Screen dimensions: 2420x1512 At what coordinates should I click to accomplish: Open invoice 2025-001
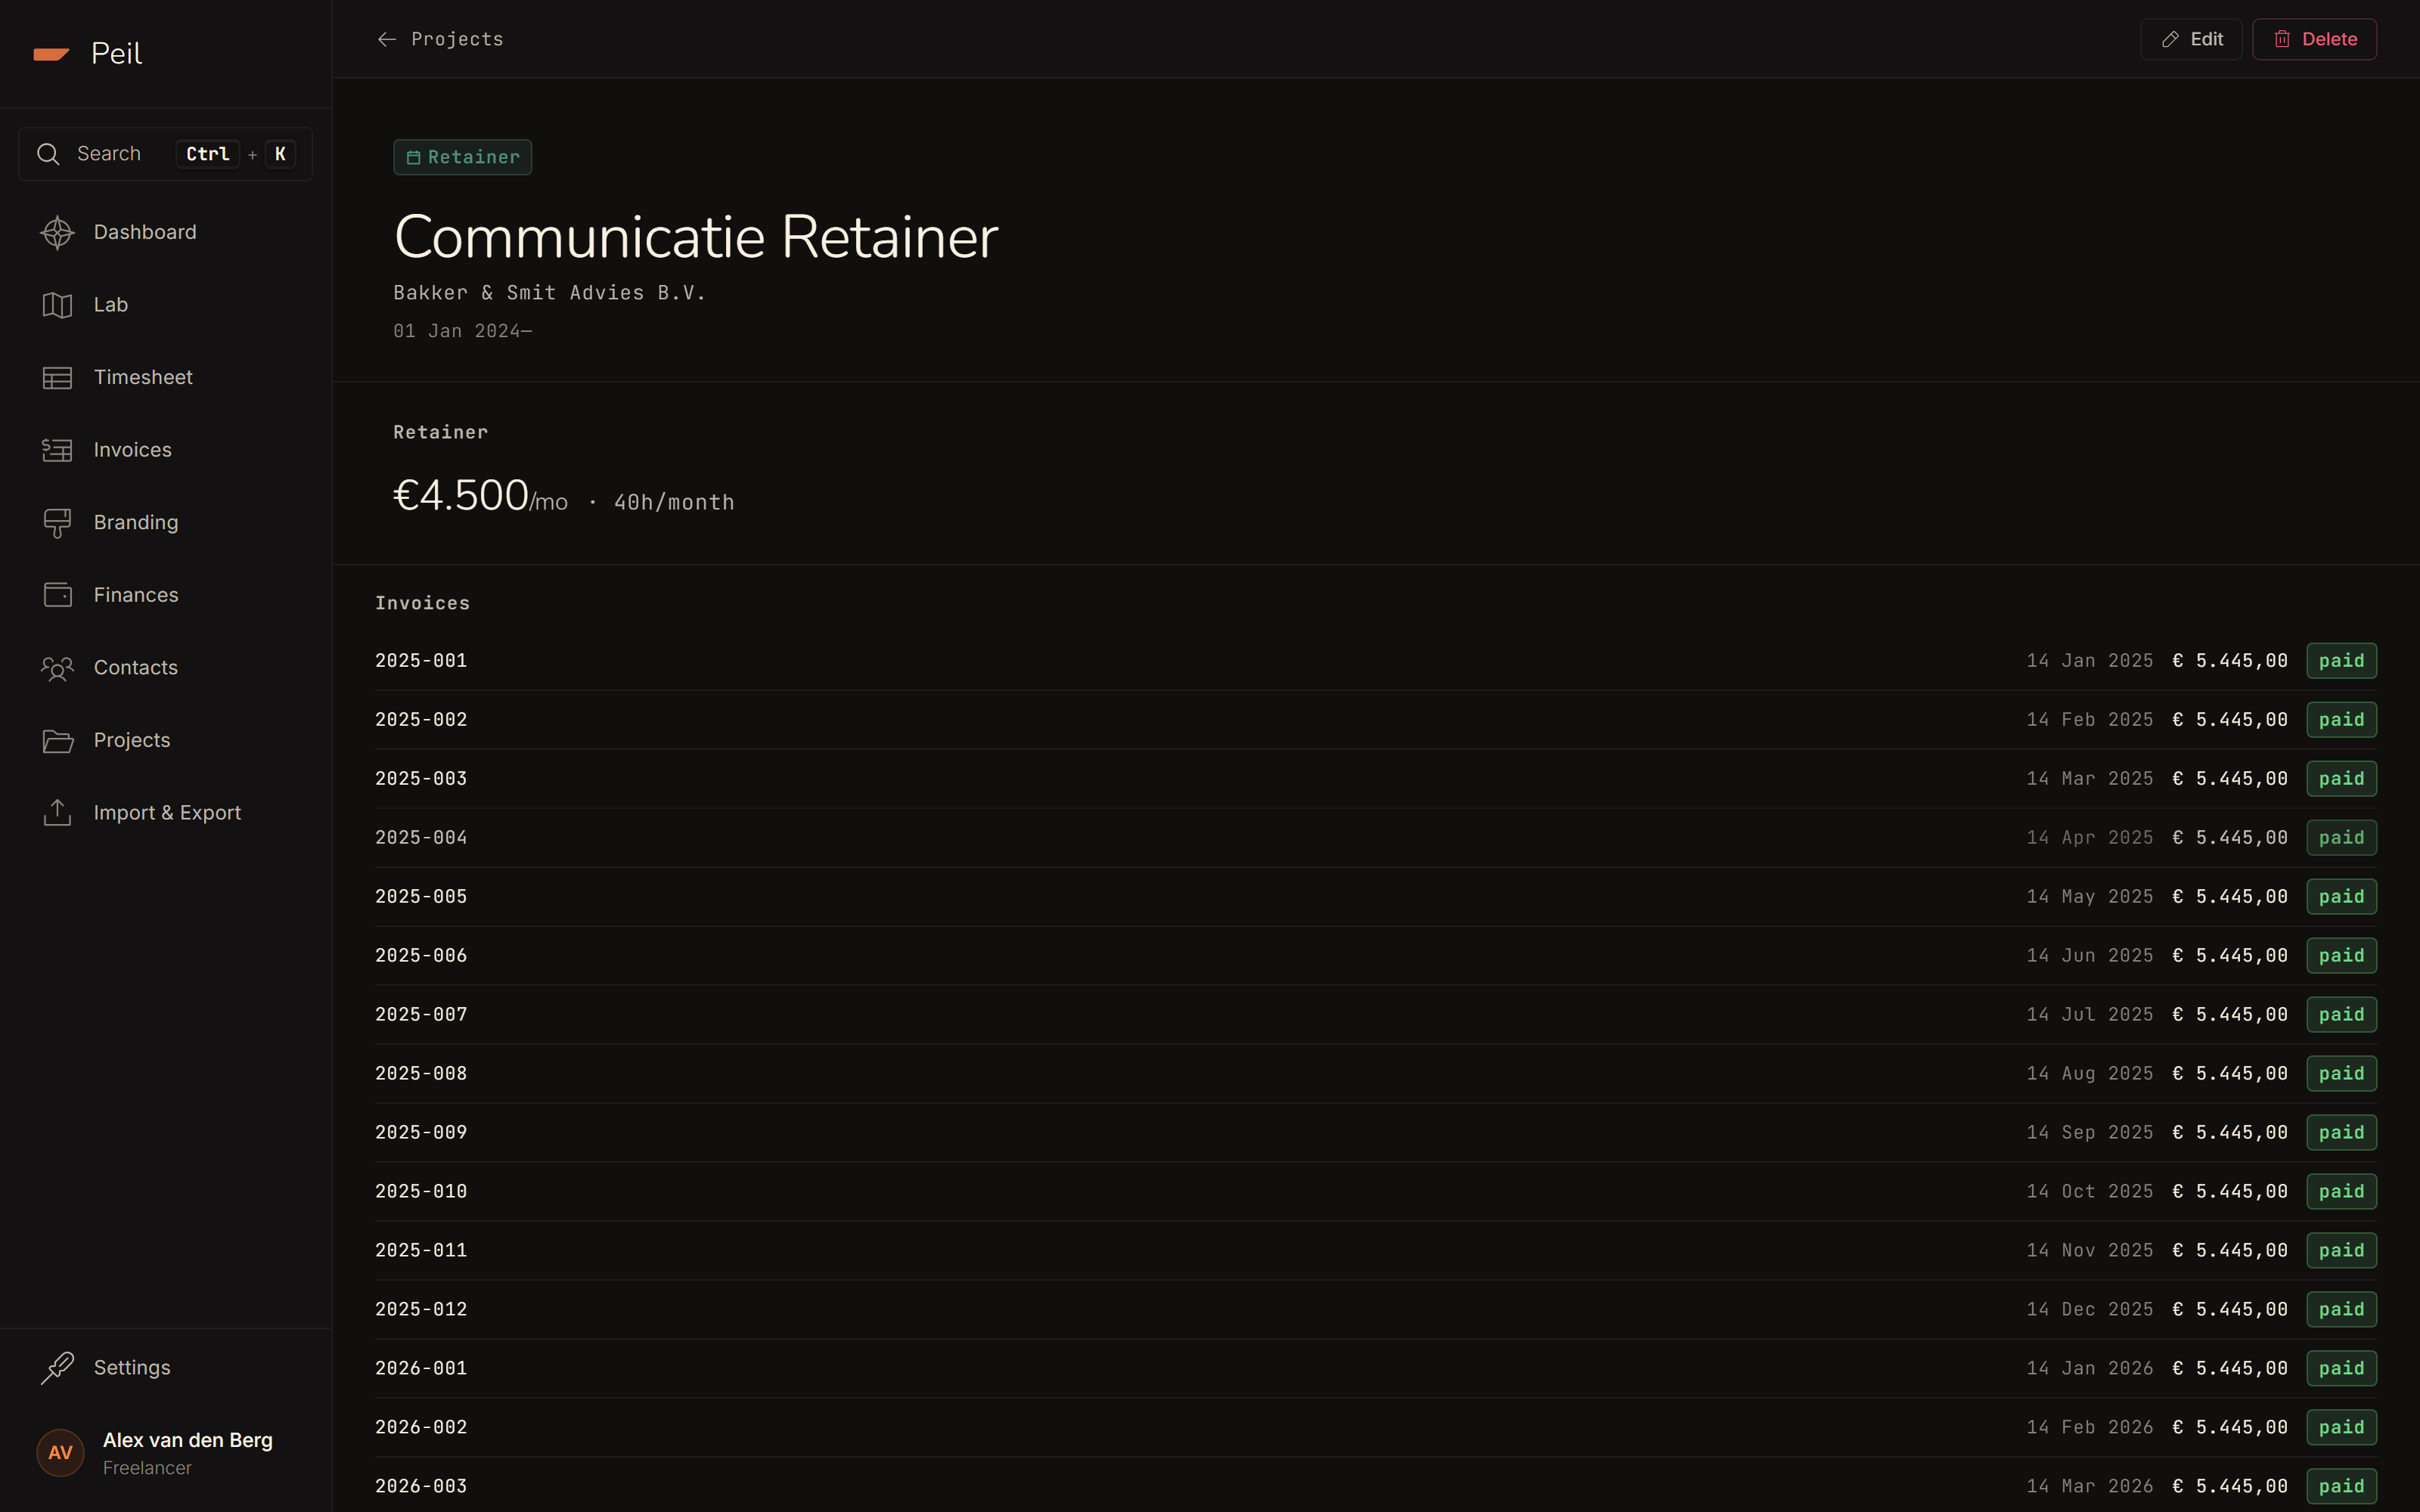[1376, 661]
